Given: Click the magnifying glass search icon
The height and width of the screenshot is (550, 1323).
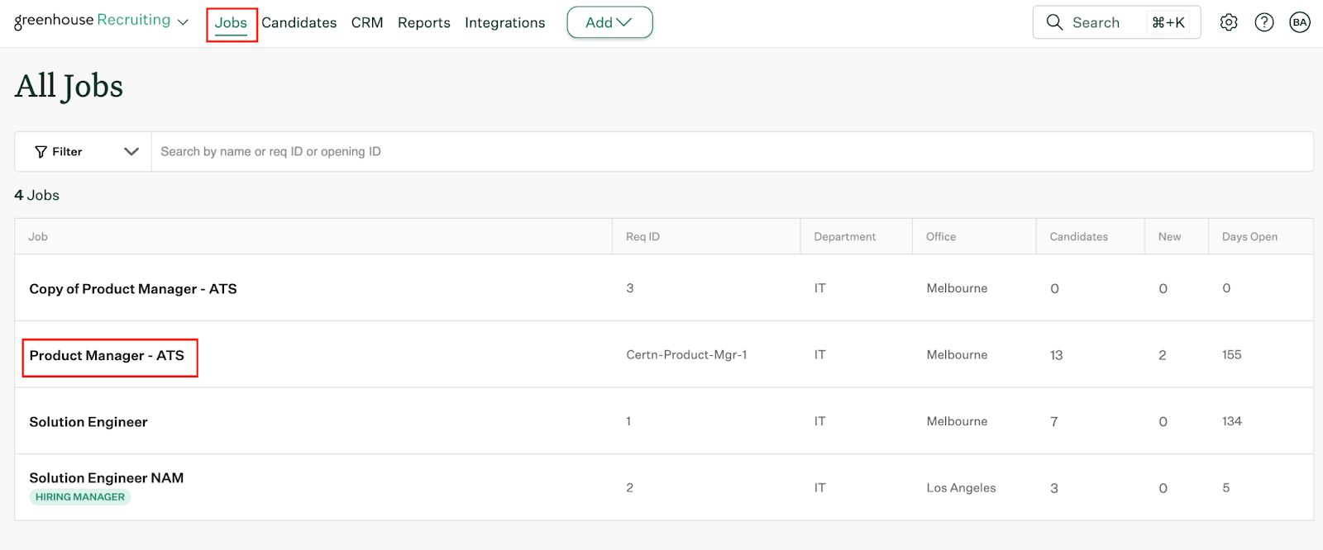Looking at the screenshot, I should click(x=1054, y=22).
